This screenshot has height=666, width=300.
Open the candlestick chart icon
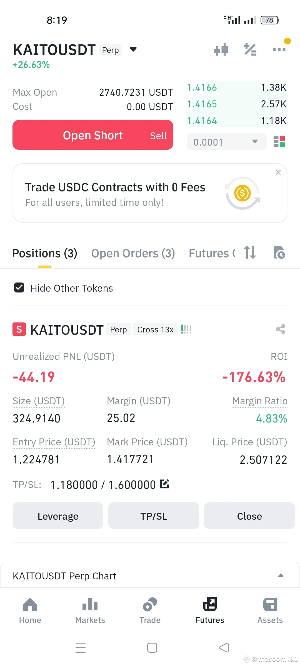(221, 50)
